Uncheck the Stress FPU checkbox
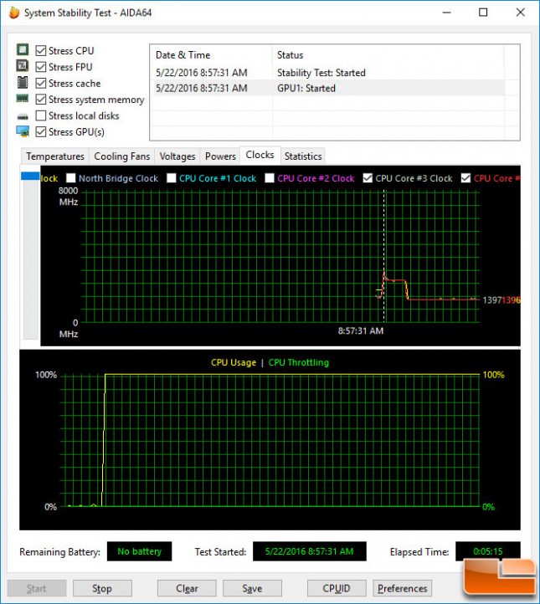 click(x=40, y=67)
